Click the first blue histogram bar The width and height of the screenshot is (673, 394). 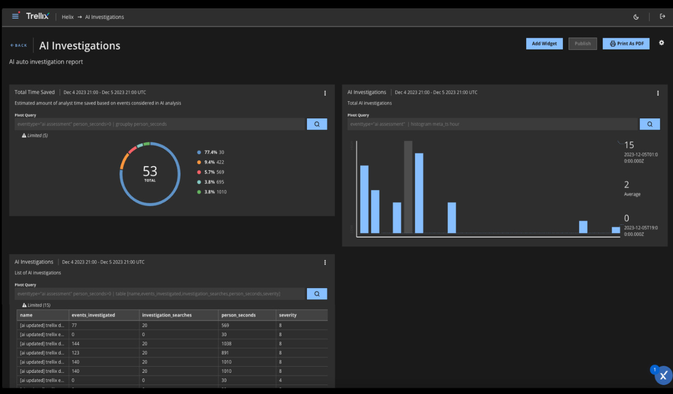364,199
